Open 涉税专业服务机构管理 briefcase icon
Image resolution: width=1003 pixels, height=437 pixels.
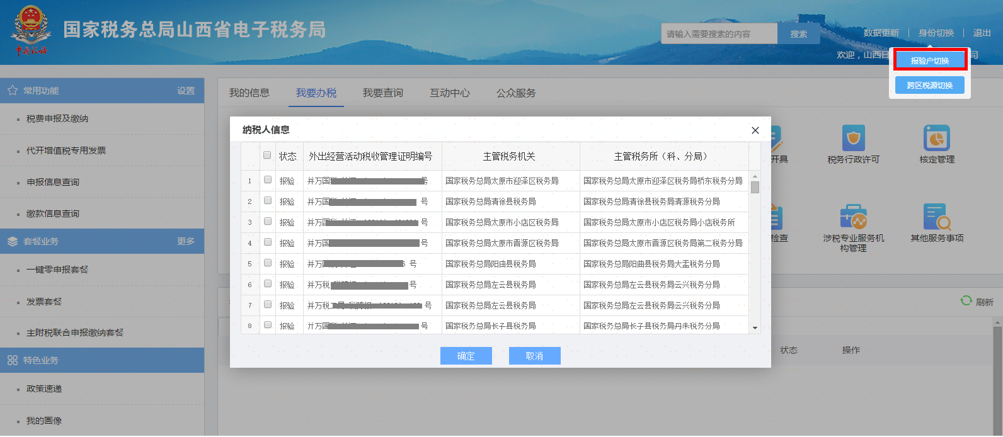[853, 217]
